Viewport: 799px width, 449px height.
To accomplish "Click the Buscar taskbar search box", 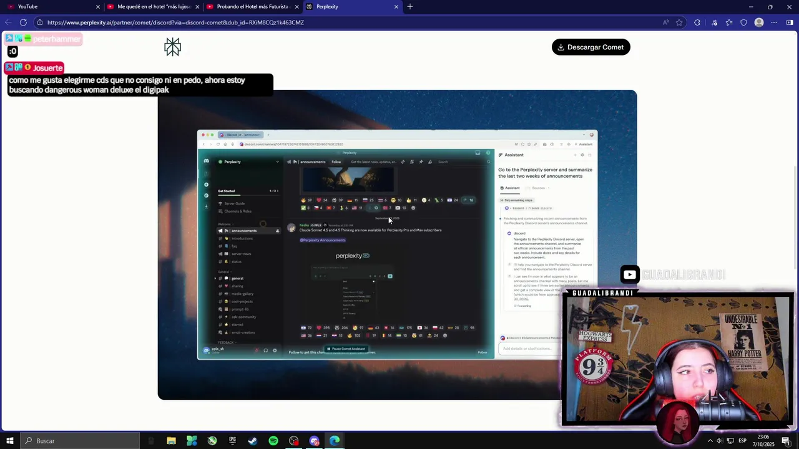I will (x=80, y=441).
